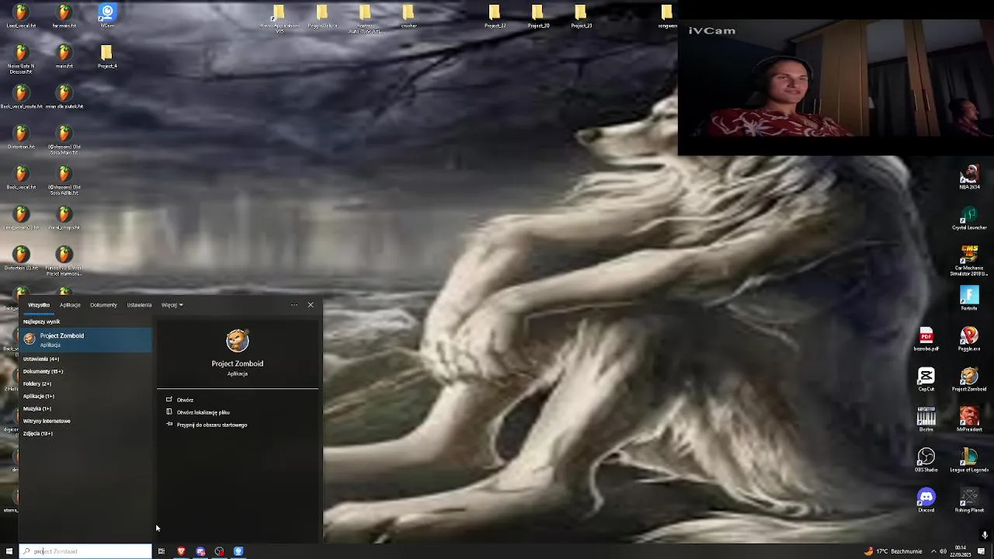Expand the Więcej dropdown in search panel
The width and height of the screenshot is (994, 559).
[172, 305]
